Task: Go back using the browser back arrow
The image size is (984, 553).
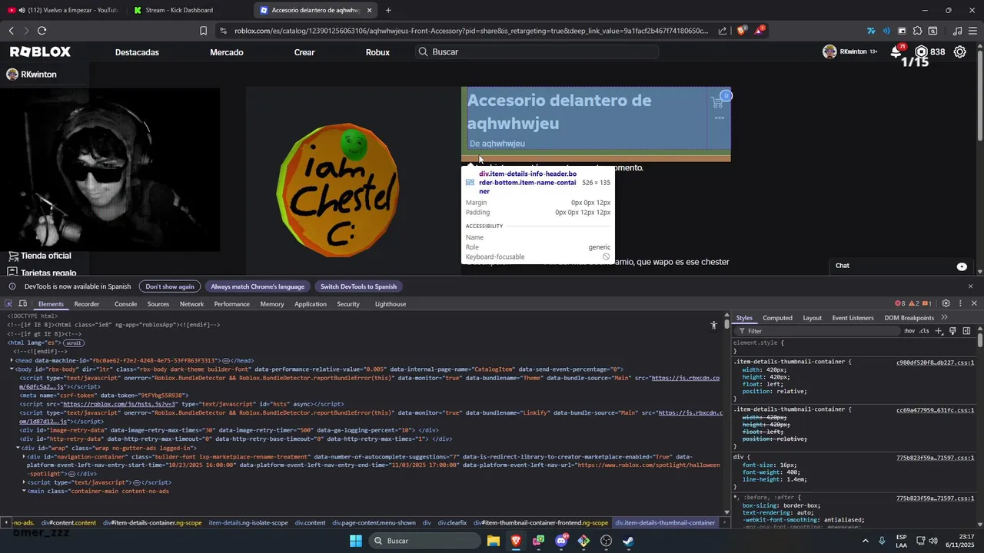Action: pyautogui.click(x=11, y=31)
